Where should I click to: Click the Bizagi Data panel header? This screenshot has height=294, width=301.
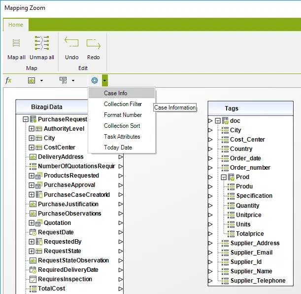(x=52, y=107)
